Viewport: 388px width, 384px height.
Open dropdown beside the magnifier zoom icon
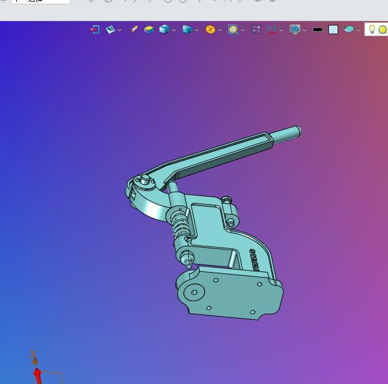pos(242,30)
